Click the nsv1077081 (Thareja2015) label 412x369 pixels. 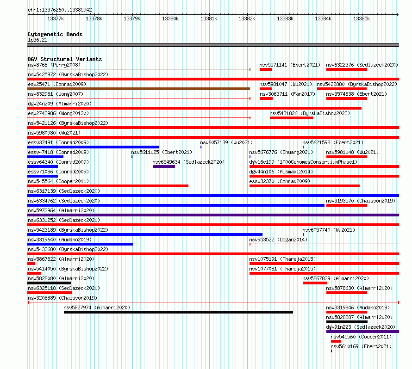(x=282, y=269)
